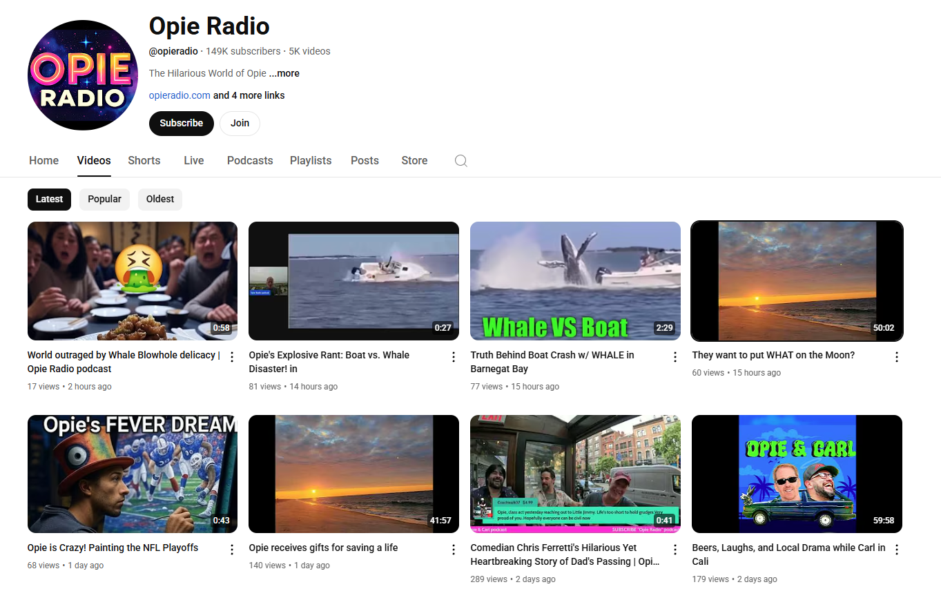Image resolution: width=941 pixels, height=589 pixels.
Task: Play the Whale VS Boat thumbnail
Action: pyautogui.click(x=575, y=281)
